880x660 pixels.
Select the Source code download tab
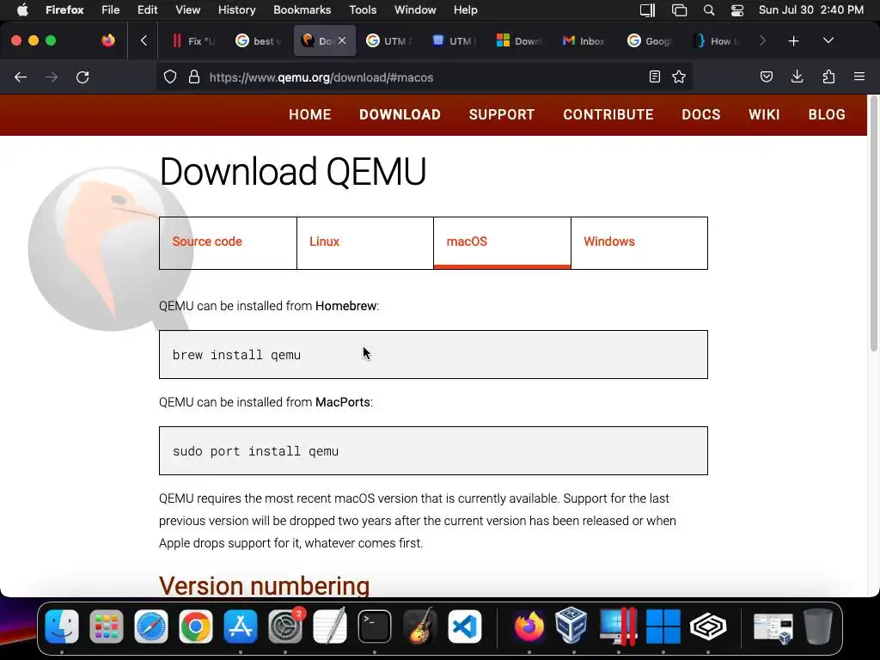[x=228, y=243]
